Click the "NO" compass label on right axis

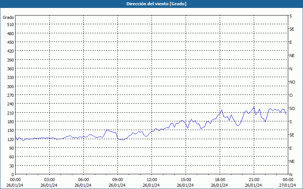tap(292, 82)
